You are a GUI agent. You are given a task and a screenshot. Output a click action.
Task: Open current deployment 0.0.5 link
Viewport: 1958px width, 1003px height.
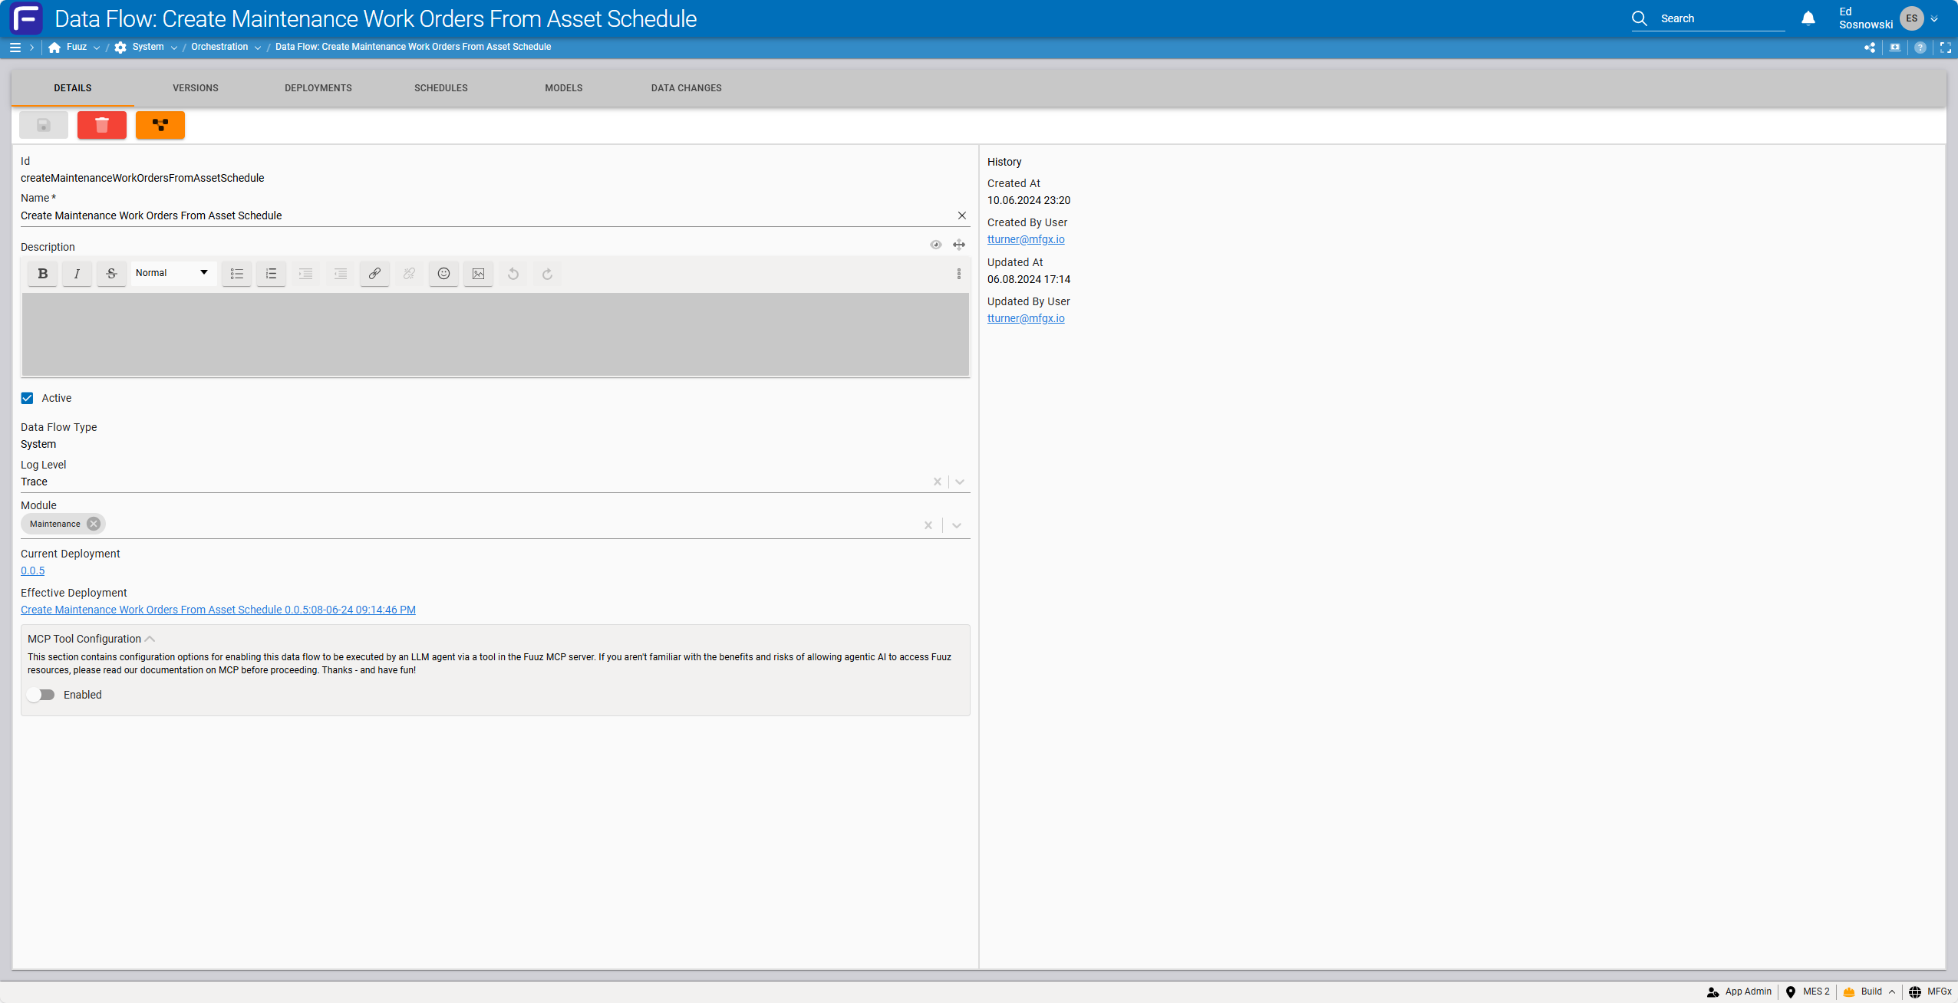(x=32, y=571)
